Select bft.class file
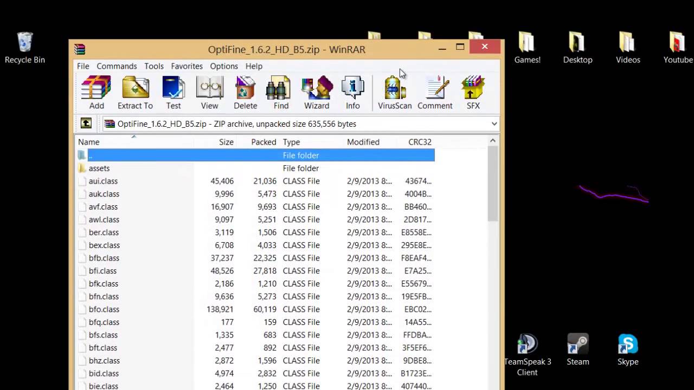Viewport: 694px width, 390px height. (103, 348)
